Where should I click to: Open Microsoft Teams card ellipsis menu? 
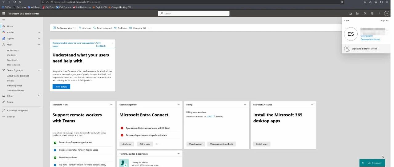(x=112, y=105)
